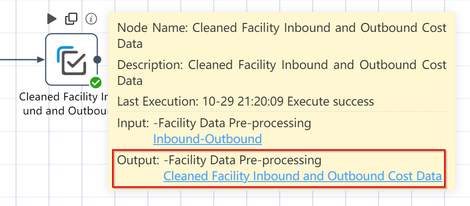Click the Description text in tooltip
This screenshot has width=470, height=206.
pyautogui.click(x=282, y=73)
